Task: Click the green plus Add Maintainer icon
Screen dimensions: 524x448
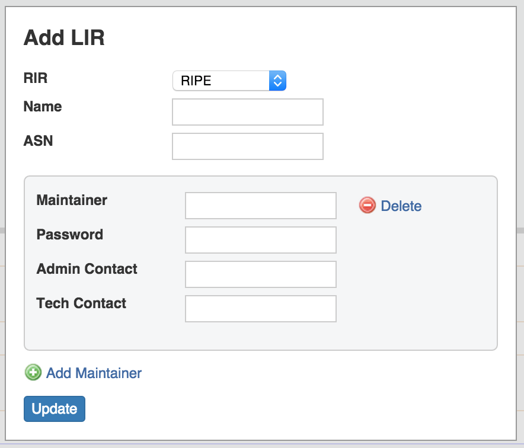Action: pos(33,373)
